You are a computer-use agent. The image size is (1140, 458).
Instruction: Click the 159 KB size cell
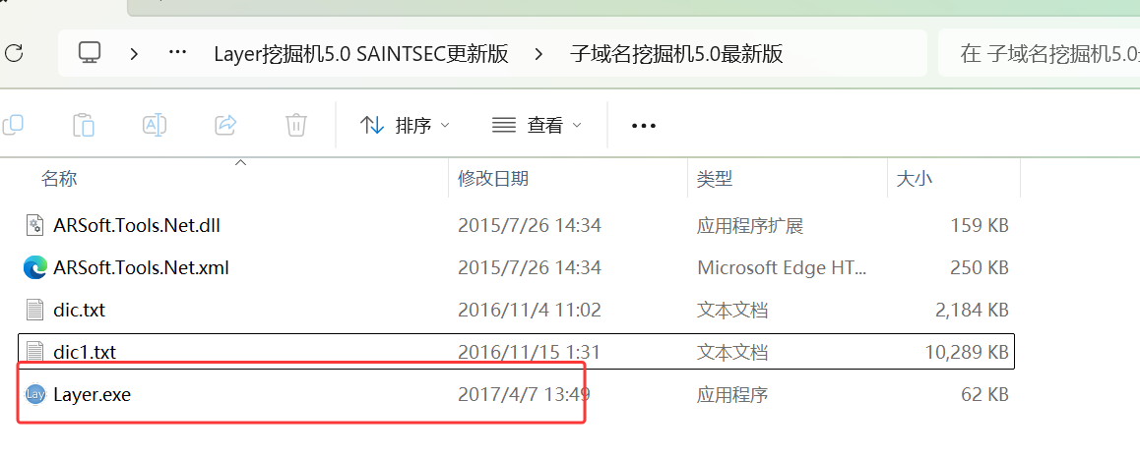coord(980,226)
